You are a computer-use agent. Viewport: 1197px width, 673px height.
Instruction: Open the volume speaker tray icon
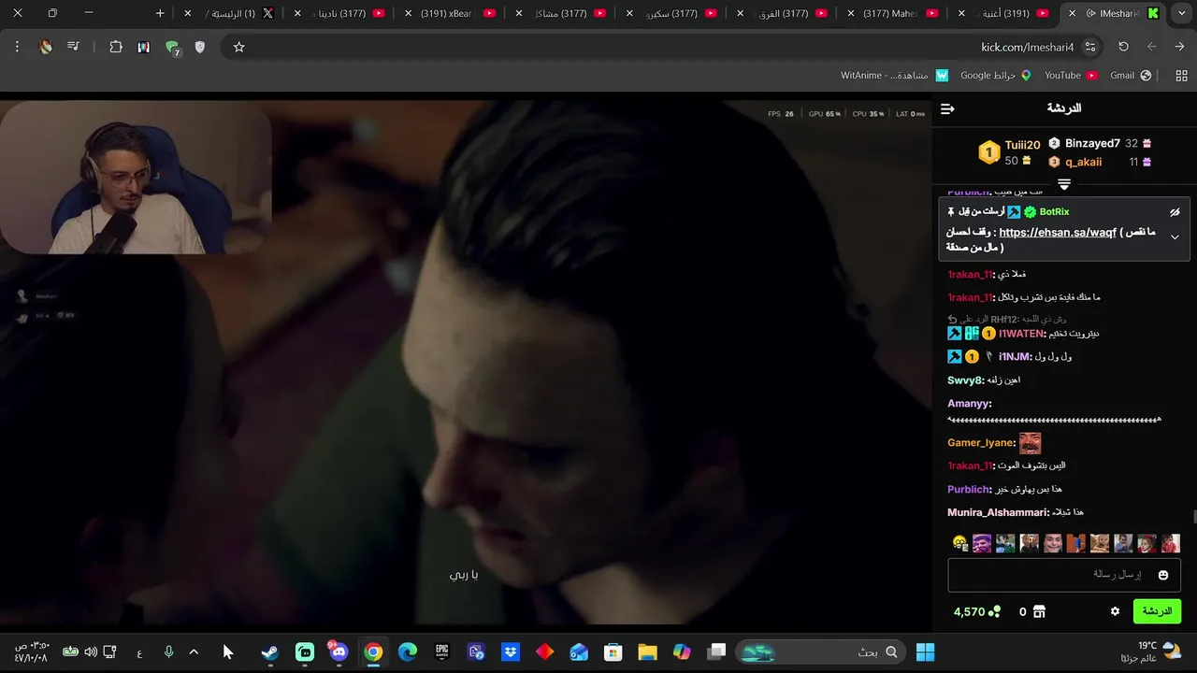(90, 652)
